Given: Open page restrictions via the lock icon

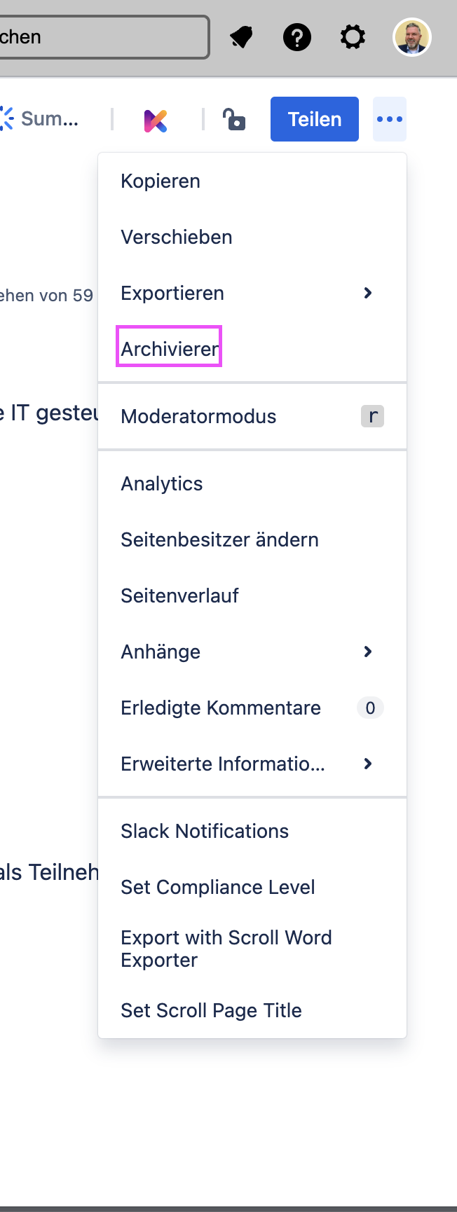Looking at the screenshot, I should (234, 119).
